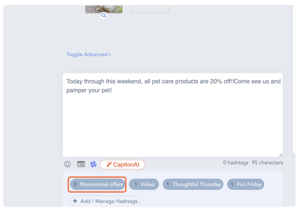The image size is (301, 213).
Task: Select the Fun Friday hashtag group
Action: (x=246, y=184)
